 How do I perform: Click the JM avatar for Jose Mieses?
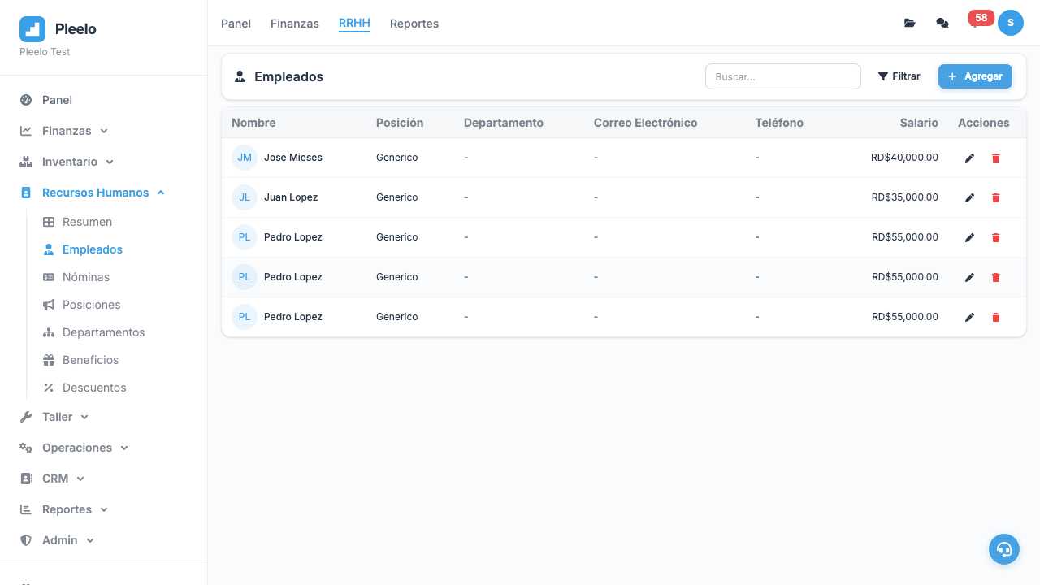click(245, 158)
